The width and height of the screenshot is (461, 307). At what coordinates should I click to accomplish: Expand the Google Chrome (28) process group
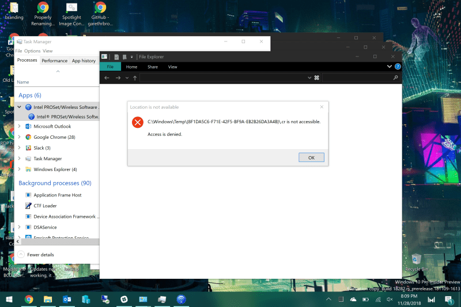[19, 137]
